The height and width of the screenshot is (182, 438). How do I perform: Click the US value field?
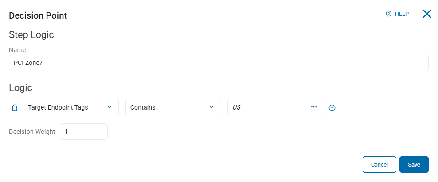click(x=266, y=107)
